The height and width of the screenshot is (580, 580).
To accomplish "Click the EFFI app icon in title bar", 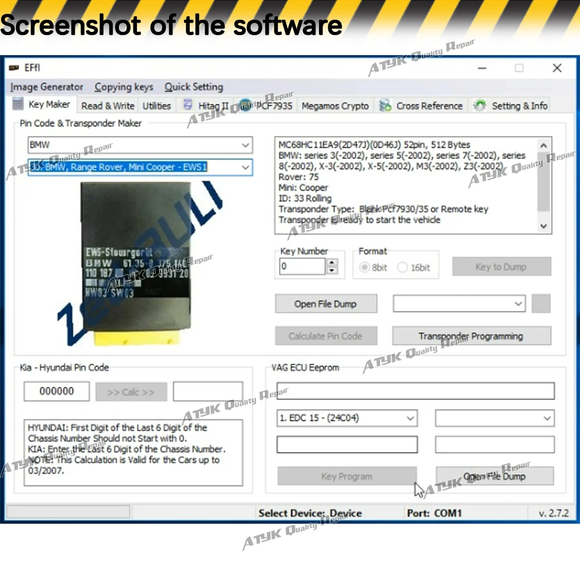I will click(x=14, y=68).
